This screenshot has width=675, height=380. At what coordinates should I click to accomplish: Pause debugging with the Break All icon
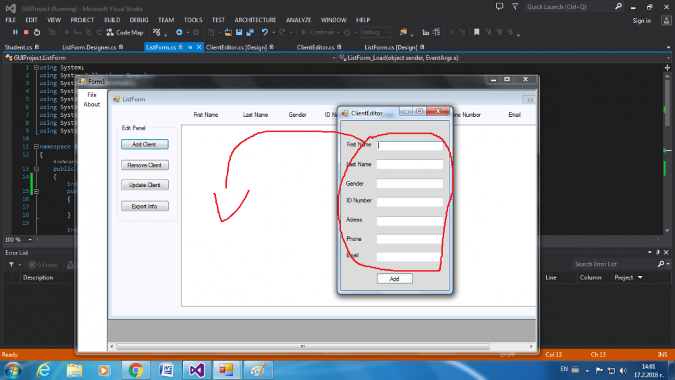[x=15, y=32]
